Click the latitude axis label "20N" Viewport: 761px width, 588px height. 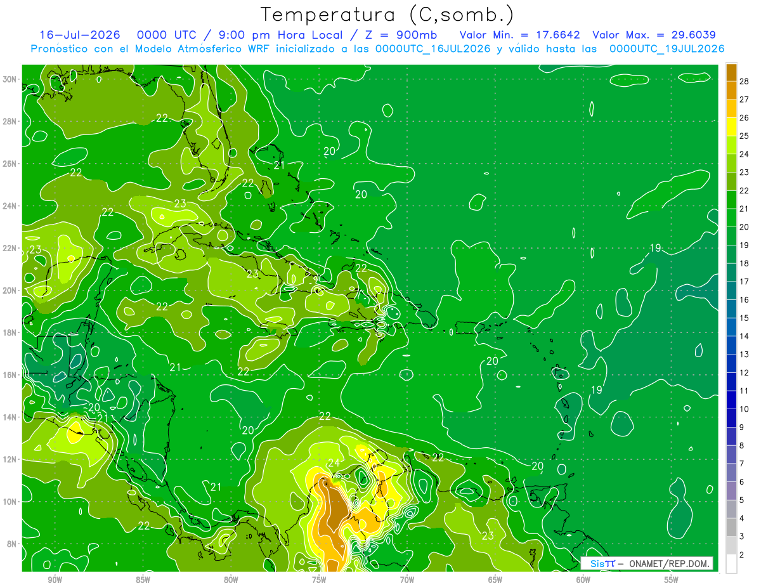point(10,291)
